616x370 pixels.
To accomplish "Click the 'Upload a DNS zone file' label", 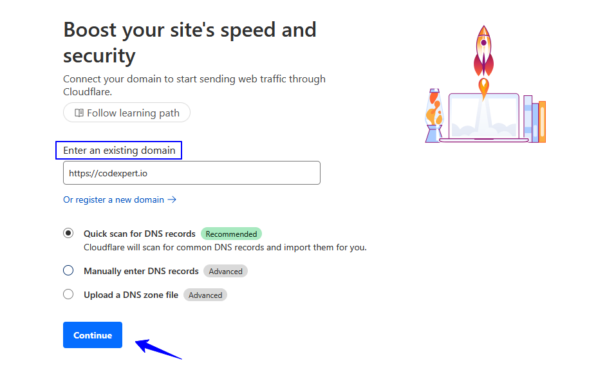I will point(131,295).
